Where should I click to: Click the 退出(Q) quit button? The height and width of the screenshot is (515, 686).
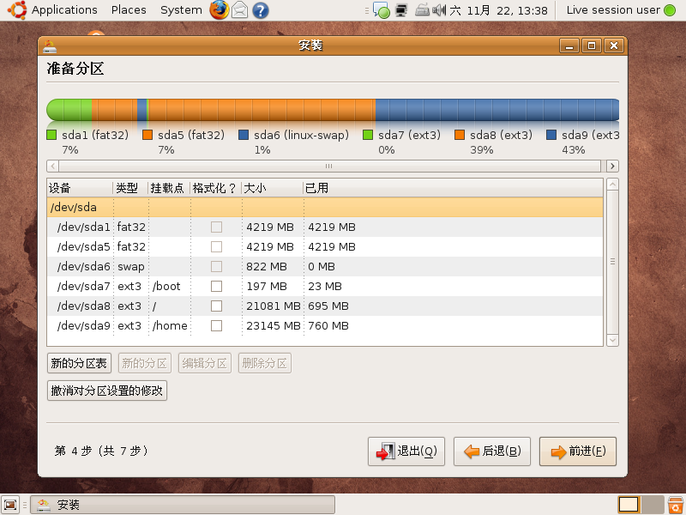[x=406, y=451]
